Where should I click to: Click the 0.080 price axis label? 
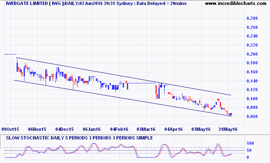click(252, 107)
